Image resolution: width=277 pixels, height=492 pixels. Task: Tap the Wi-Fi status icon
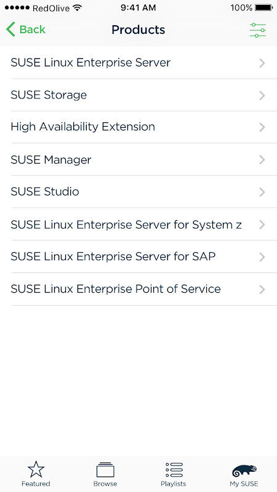77,8
